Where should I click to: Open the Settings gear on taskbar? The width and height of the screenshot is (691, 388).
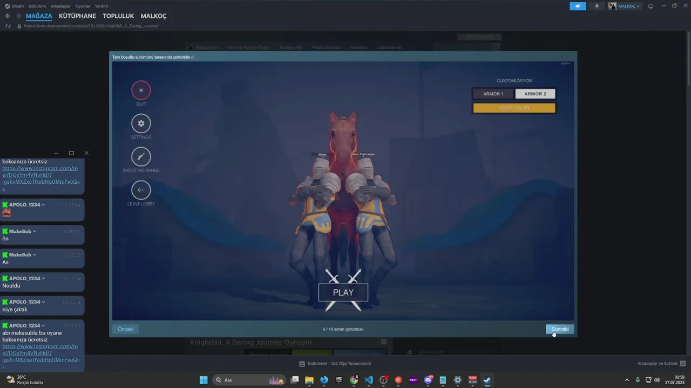[x=458, y=380]
